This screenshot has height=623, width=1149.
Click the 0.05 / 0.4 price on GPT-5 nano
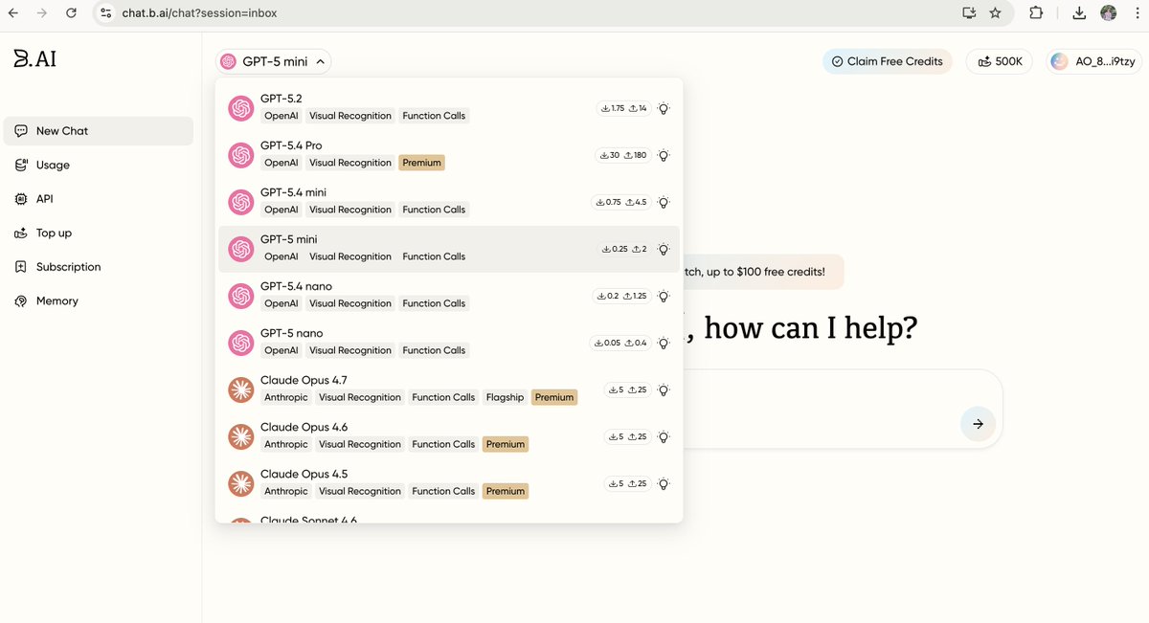tap(620, 343)
